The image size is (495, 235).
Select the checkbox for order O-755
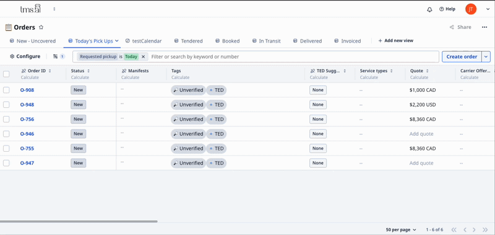coord(6,149)
